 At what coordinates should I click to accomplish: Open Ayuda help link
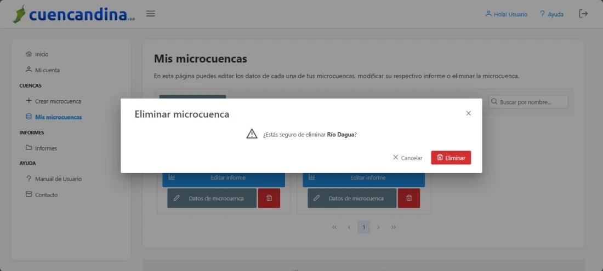coord(551,14)
